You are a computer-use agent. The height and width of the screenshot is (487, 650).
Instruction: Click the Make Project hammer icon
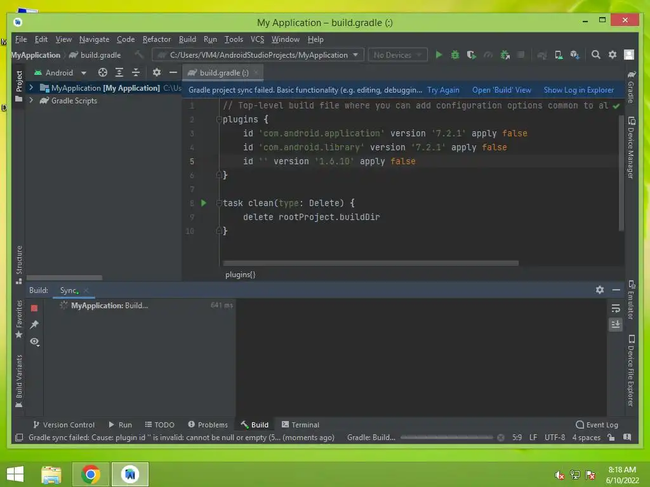139,55
